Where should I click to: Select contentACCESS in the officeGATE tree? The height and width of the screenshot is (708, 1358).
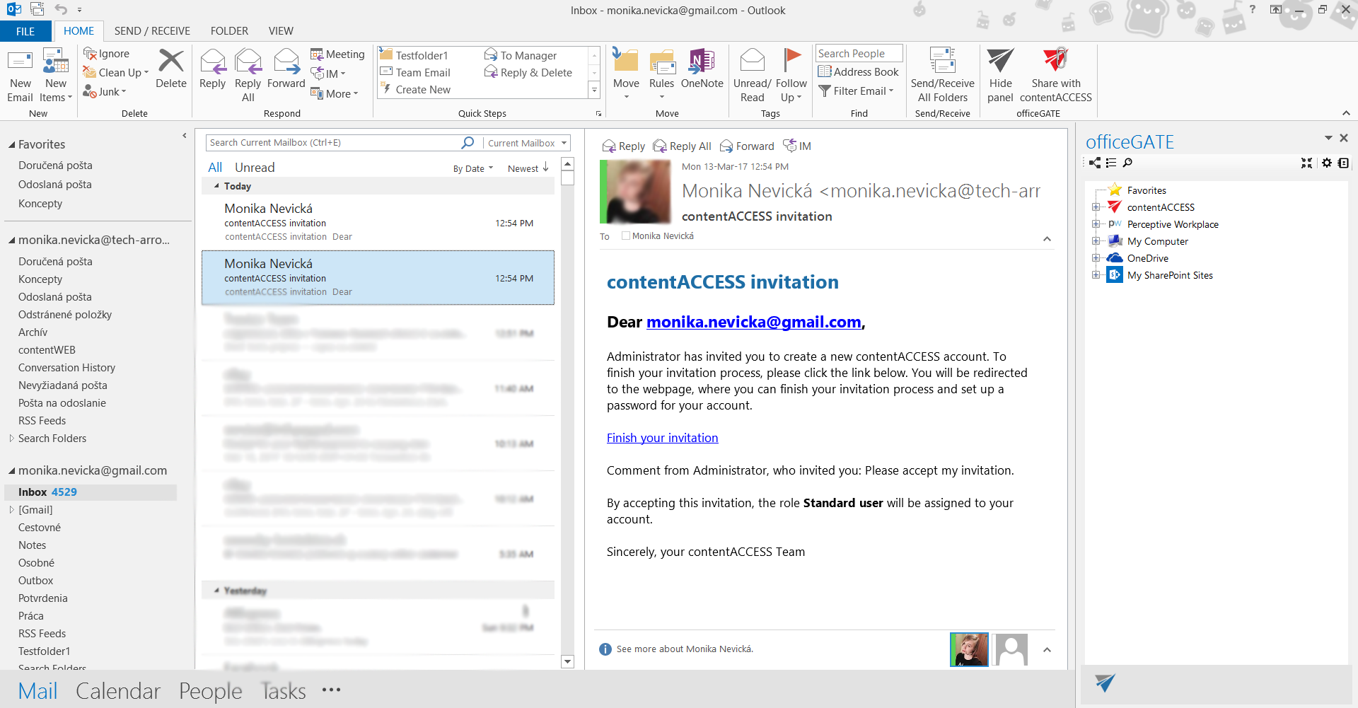point(1161,207)
